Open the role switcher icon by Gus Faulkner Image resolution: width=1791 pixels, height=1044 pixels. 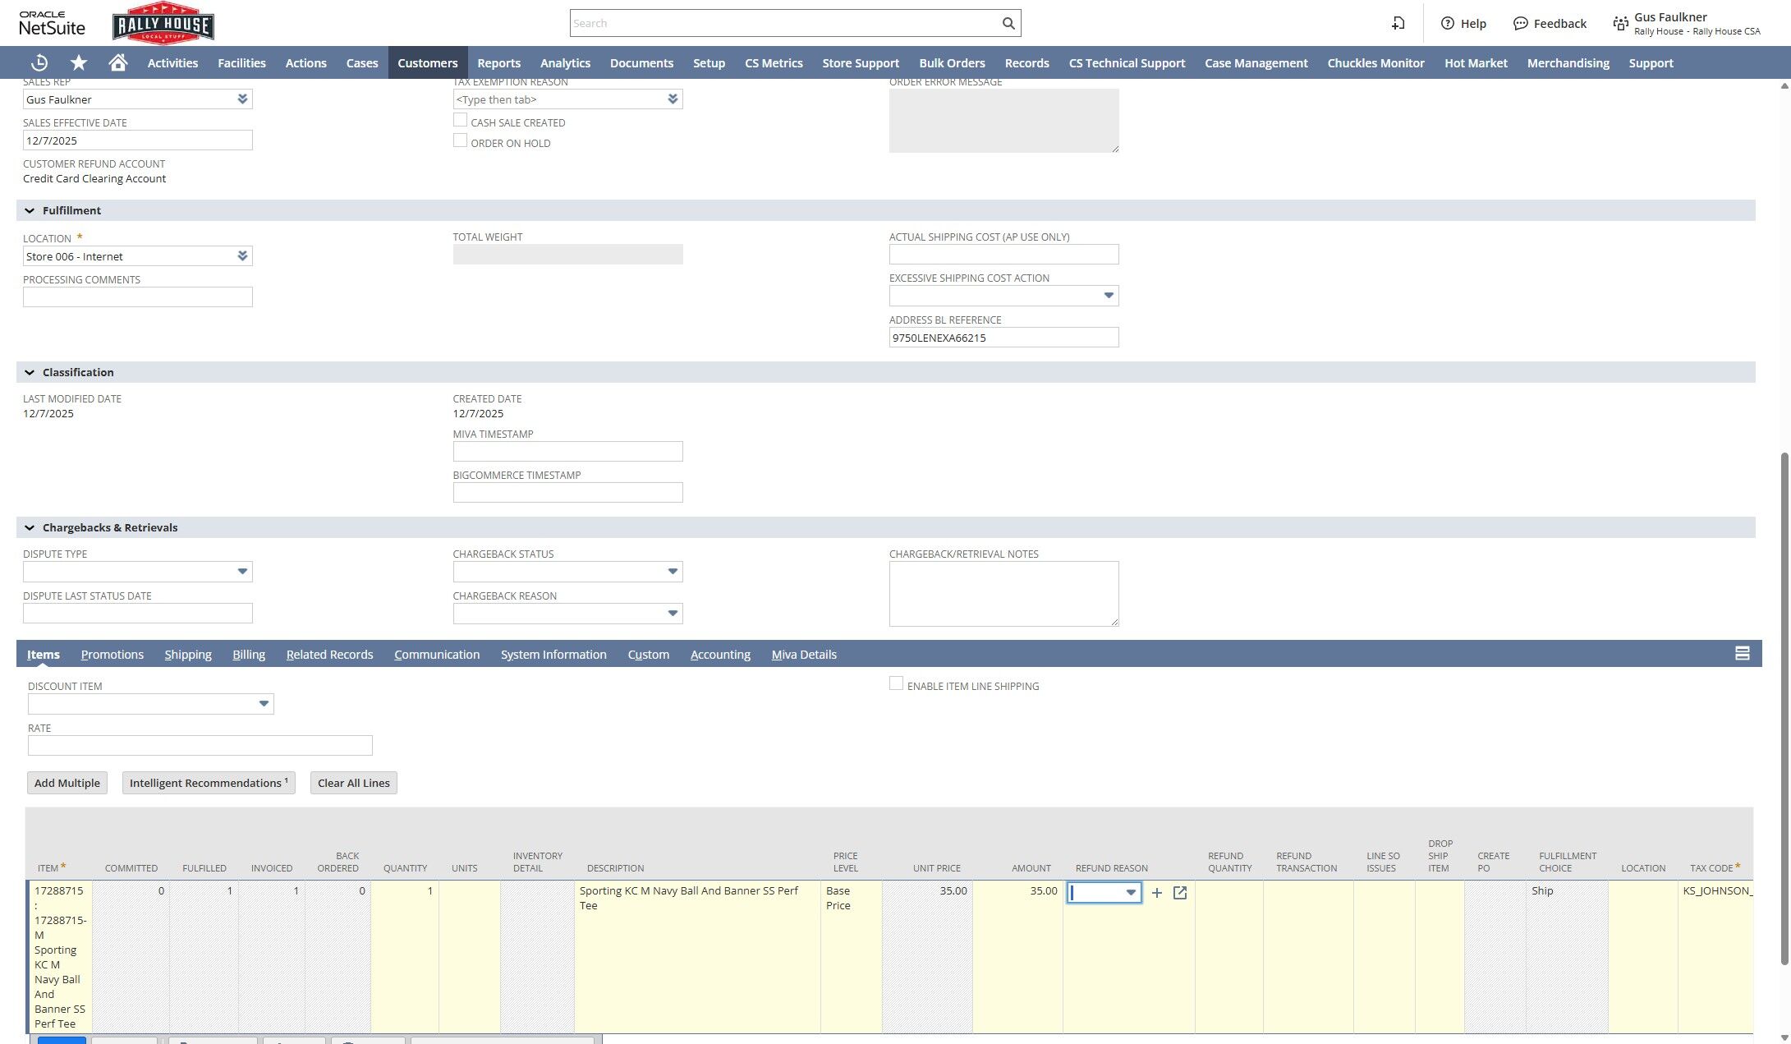pos(1620,23)
